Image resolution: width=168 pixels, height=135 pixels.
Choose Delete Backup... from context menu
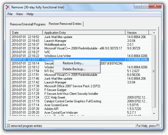77,69
